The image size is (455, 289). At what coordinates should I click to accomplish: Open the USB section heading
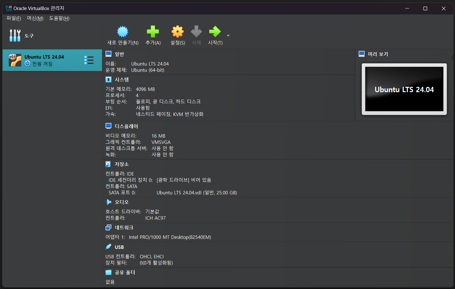point(119,247)
